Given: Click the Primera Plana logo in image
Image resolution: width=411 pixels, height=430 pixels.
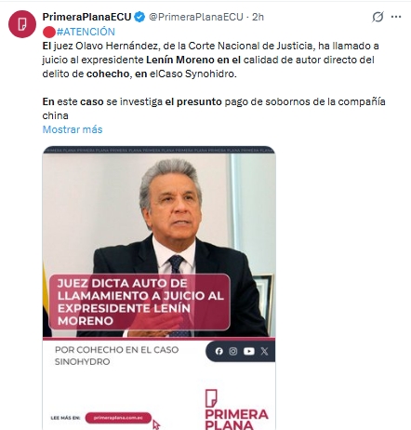Looking at the screenshot, I should (x=236, y=410).
